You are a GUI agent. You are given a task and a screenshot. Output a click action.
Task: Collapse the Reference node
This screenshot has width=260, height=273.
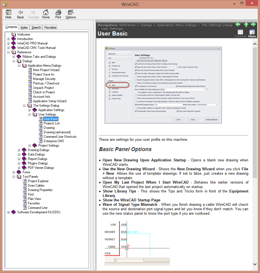pyautogui.click(x=8, y=52)
